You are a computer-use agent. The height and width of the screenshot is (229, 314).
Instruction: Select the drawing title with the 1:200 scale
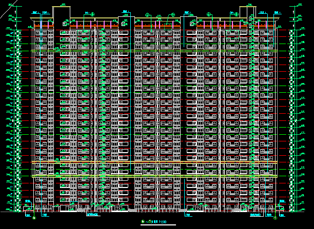pos(154,222)
